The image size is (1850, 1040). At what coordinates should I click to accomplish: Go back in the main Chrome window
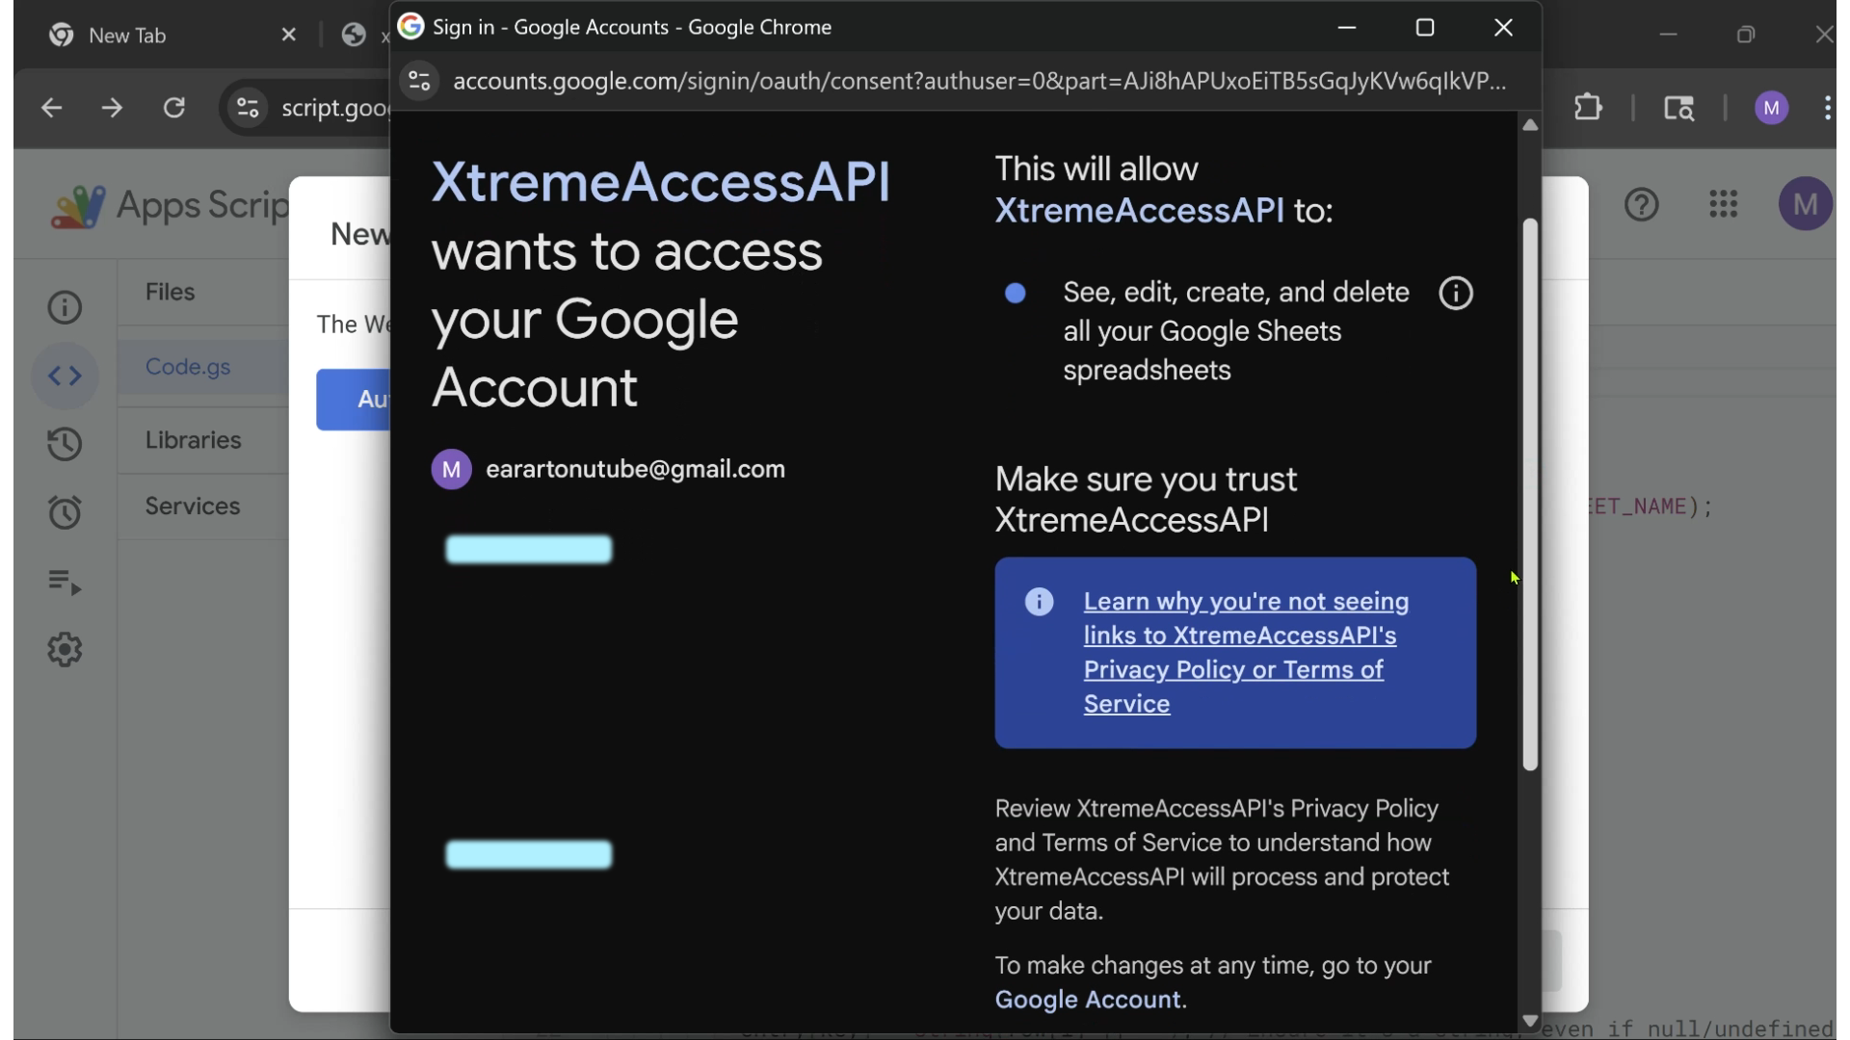point(51,108)
